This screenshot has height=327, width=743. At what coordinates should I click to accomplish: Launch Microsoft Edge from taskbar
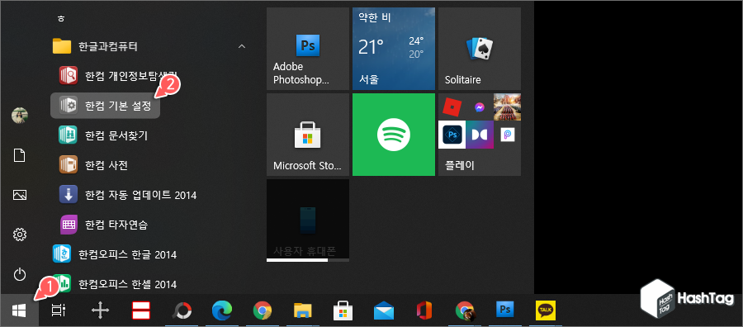(x=222, y=310)
